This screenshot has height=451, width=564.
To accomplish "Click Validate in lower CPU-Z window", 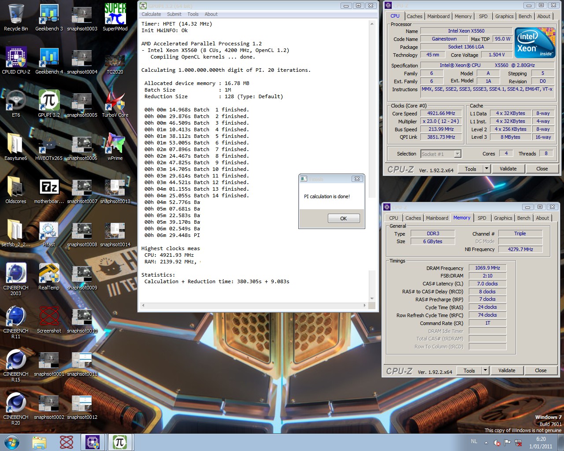I will pos(507,370).
